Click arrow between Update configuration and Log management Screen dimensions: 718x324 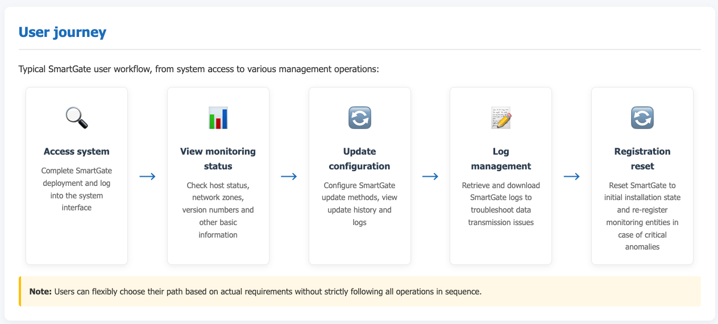pos(430,176)
